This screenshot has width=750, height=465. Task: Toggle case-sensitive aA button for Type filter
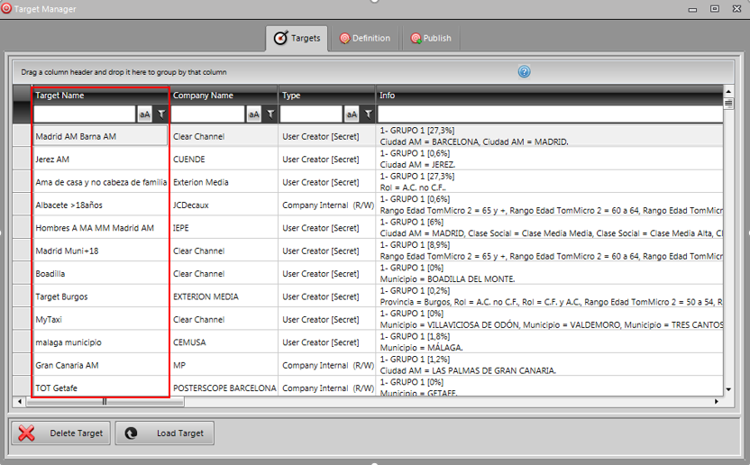point(352,114)
